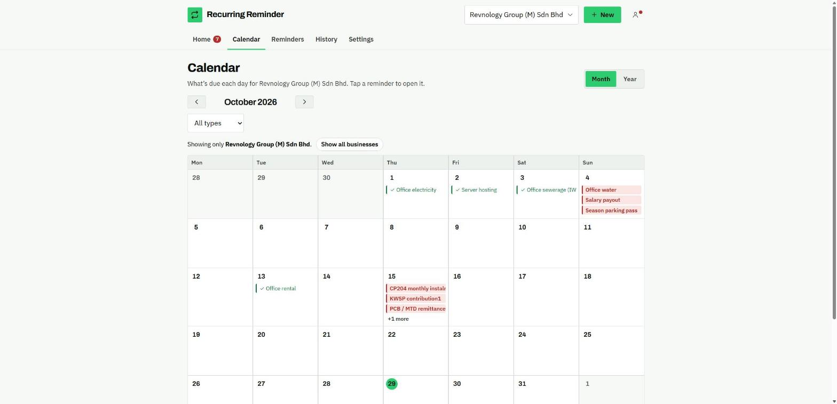The height and width of the screenshot is (404, 837).
Task: Open the Salary payout reminder
Action: [x=611, y=200]
